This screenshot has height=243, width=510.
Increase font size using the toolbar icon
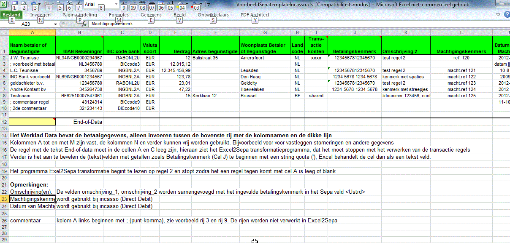click(x=124, y=3)
